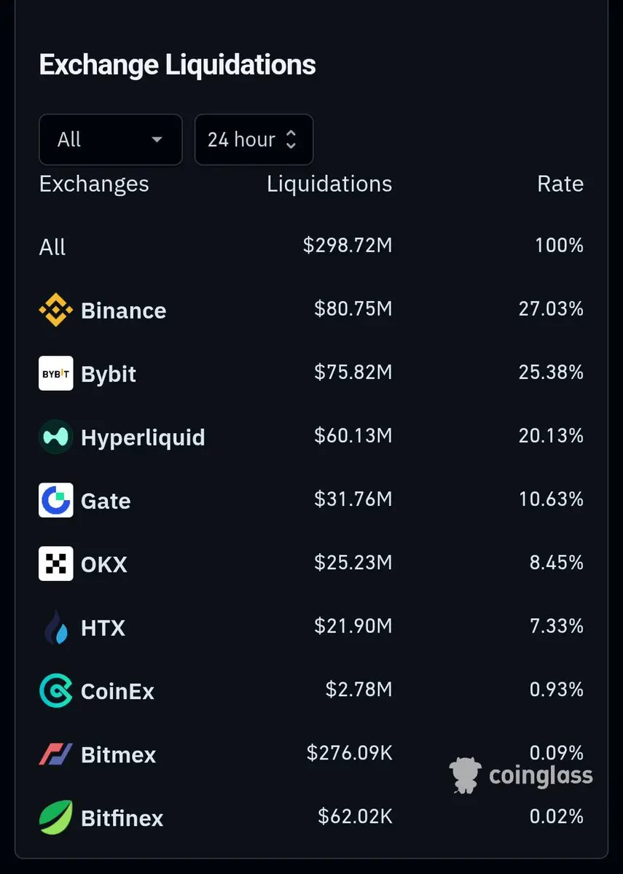Click the Binance logo icon
The image size is (623, 874).
(x=55, y=310)
